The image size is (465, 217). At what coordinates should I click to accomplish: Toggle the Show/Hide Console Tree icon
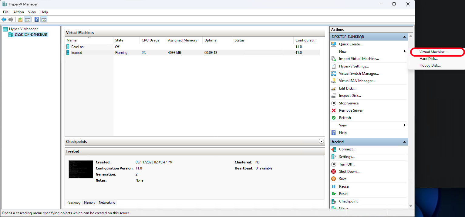pyautogui.click(x=27, y=20)
